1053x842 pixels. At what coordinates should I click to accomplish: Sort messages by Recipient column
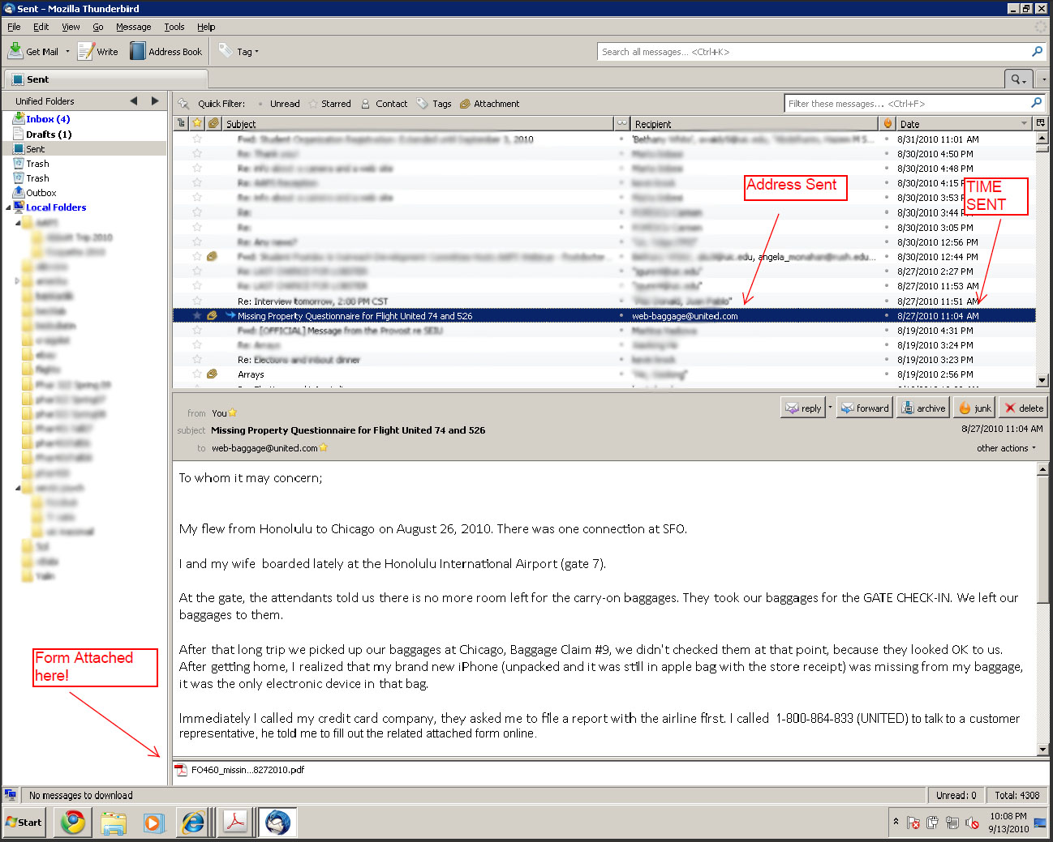[754, 124]
